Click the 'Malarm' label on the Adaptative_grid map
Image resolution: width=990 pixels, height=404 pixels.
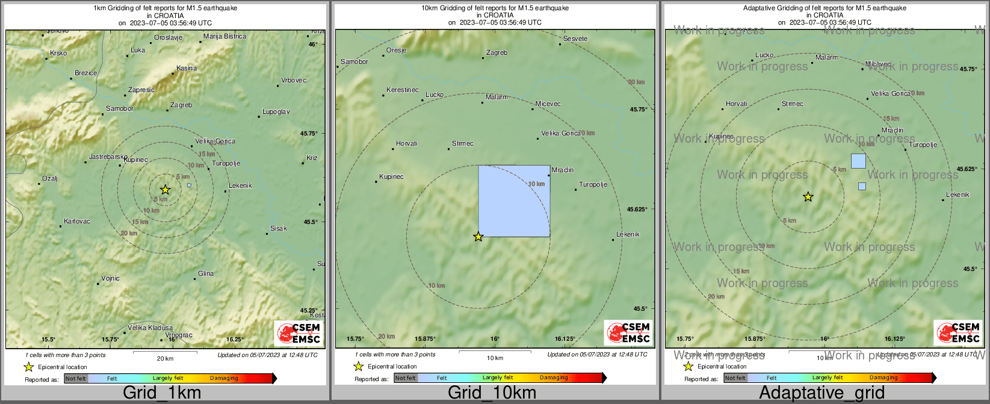(x=826, y=58)
